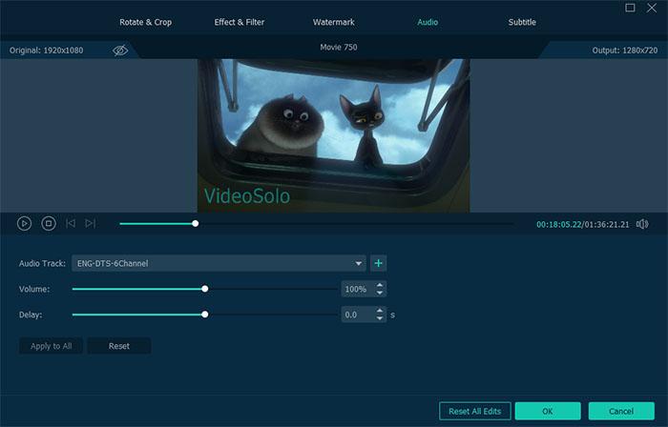
Task: Open the Subtitle tab
Action: click(522, 22)
